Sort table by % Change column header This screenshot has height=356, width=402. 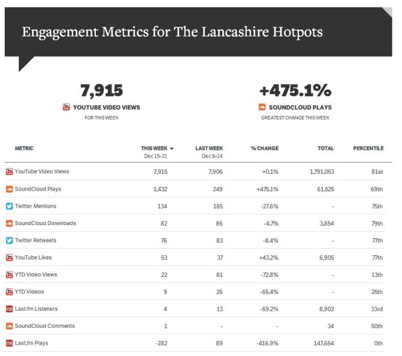tap(265, 148)
